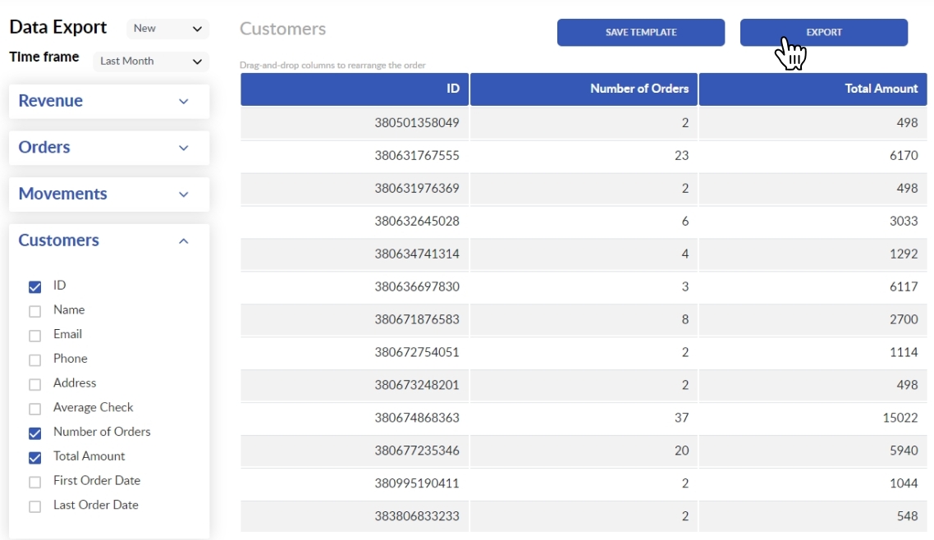Enable the Last Order Date checkbox

click(x=35, y=506)
